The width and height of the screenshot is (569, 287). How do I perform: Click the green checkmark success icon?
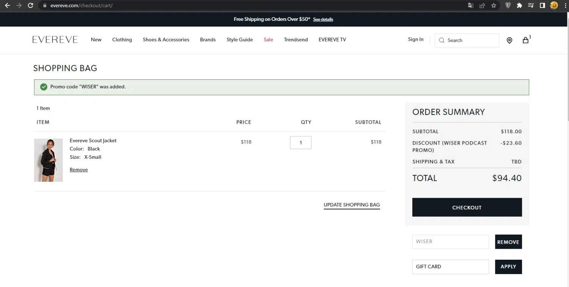click(44, 87)
